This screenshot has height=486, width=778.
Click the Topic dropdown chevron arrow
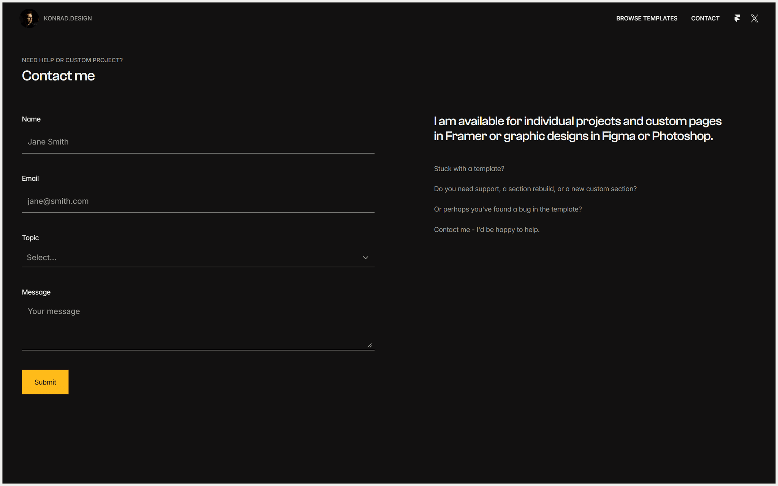point(365,257)
